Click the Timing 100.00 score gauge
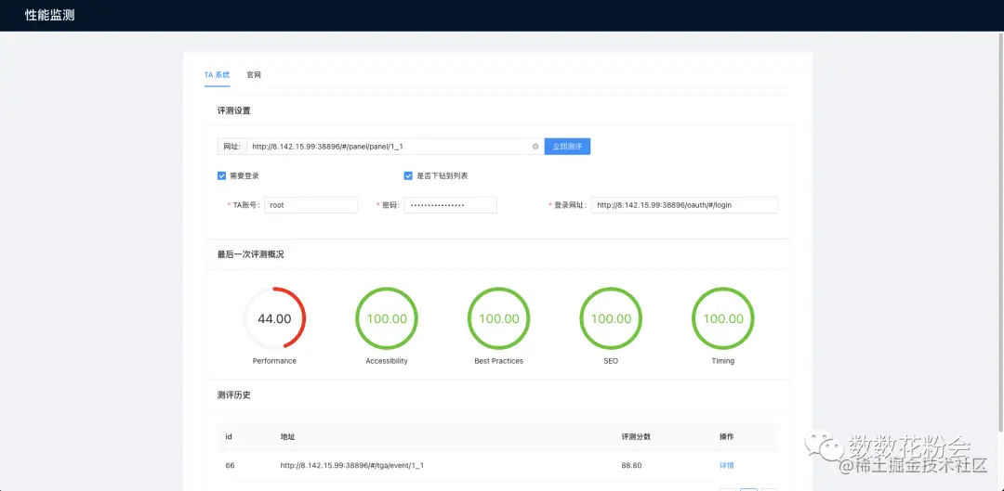Viewport: 1004px width, 491px height. click(x=723, y=318)
